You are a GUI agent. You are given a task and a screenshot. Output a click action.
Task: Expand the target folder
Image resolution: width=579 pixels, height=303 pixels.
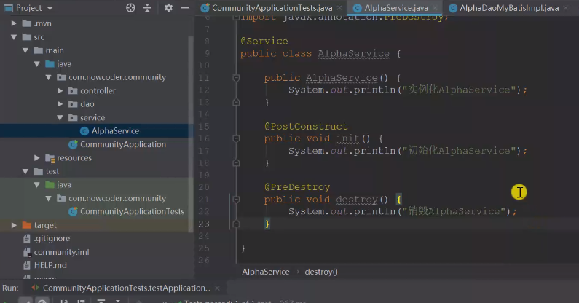(14, 225)
